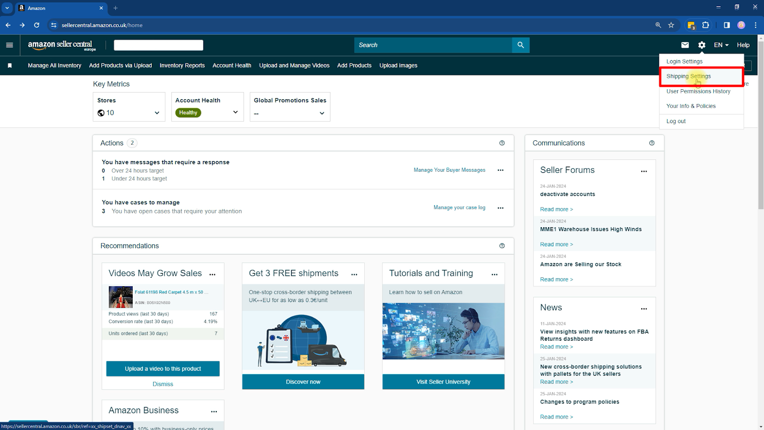Open Chrome profile avatar

pos(741,25)
